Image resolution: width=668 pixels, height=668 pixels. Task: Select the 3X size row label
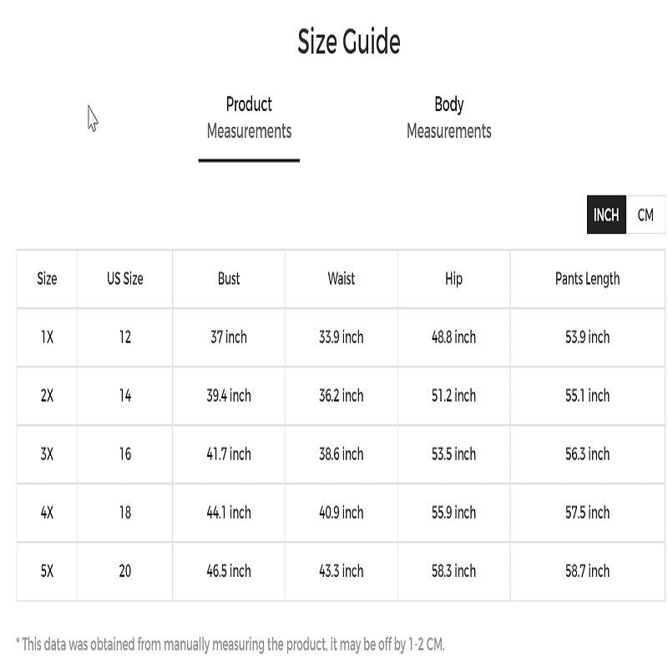[47, 454]
